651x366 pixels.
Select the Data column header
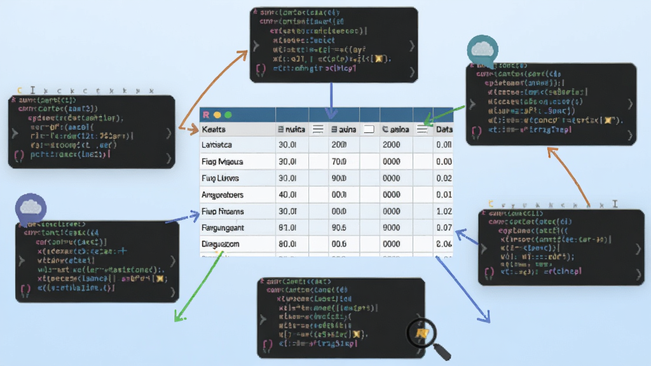[444, 130]
